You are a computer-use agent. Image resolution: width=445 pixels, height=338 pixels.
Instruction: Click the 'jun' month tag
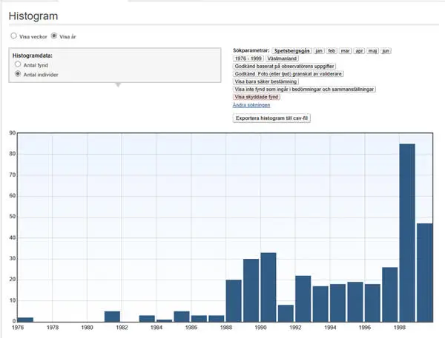point(386,50)
